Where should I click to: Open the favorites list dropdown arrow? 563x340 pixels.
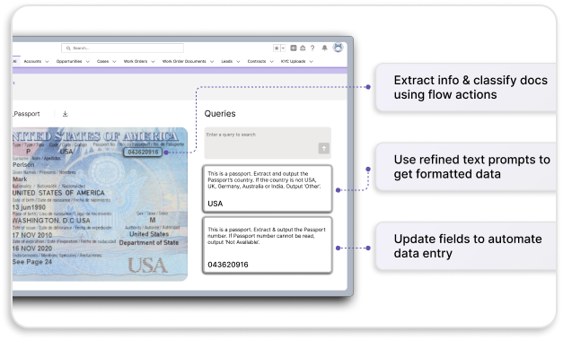(x=283, y=48)
